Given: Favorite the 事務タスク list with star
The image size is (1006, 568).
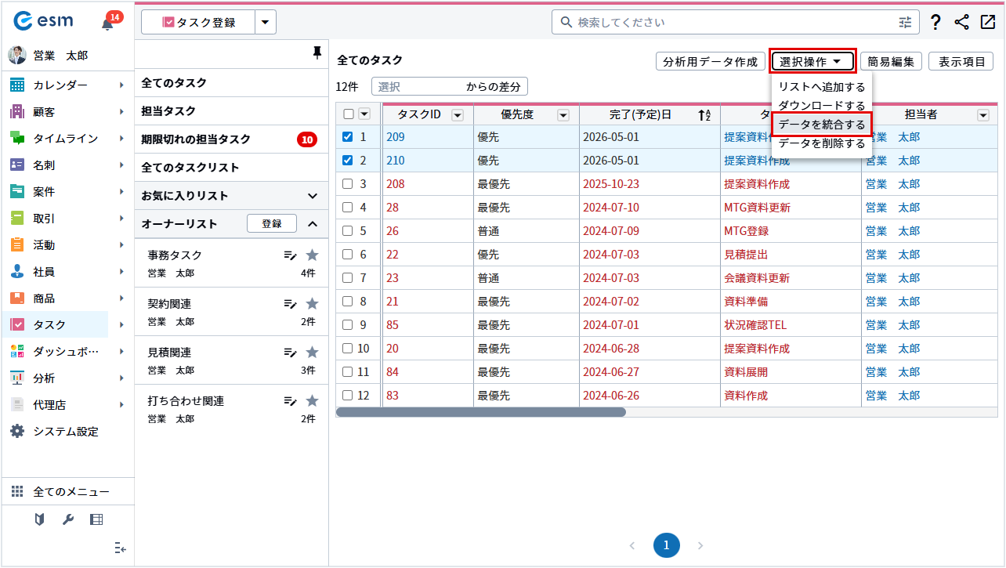Looking at the screenshot, I should coord(312,255).
